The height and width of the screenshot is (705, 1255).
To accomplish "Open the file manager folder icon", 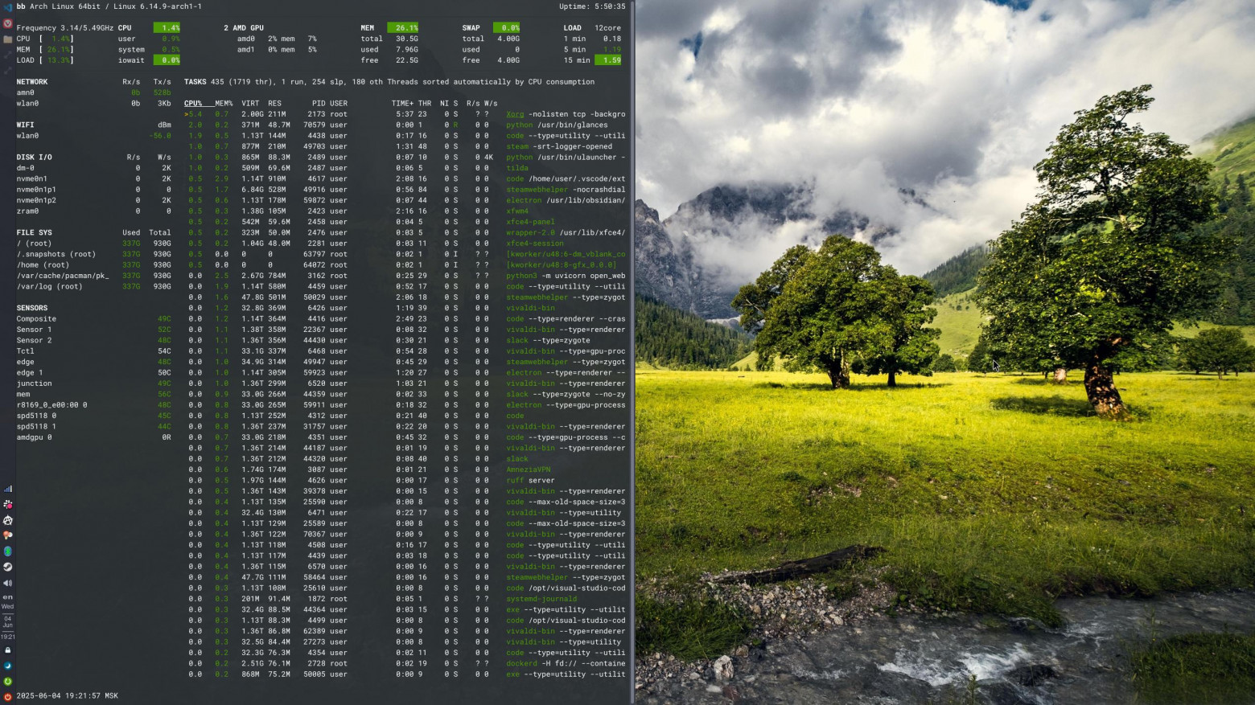I will tap(8, 39).
